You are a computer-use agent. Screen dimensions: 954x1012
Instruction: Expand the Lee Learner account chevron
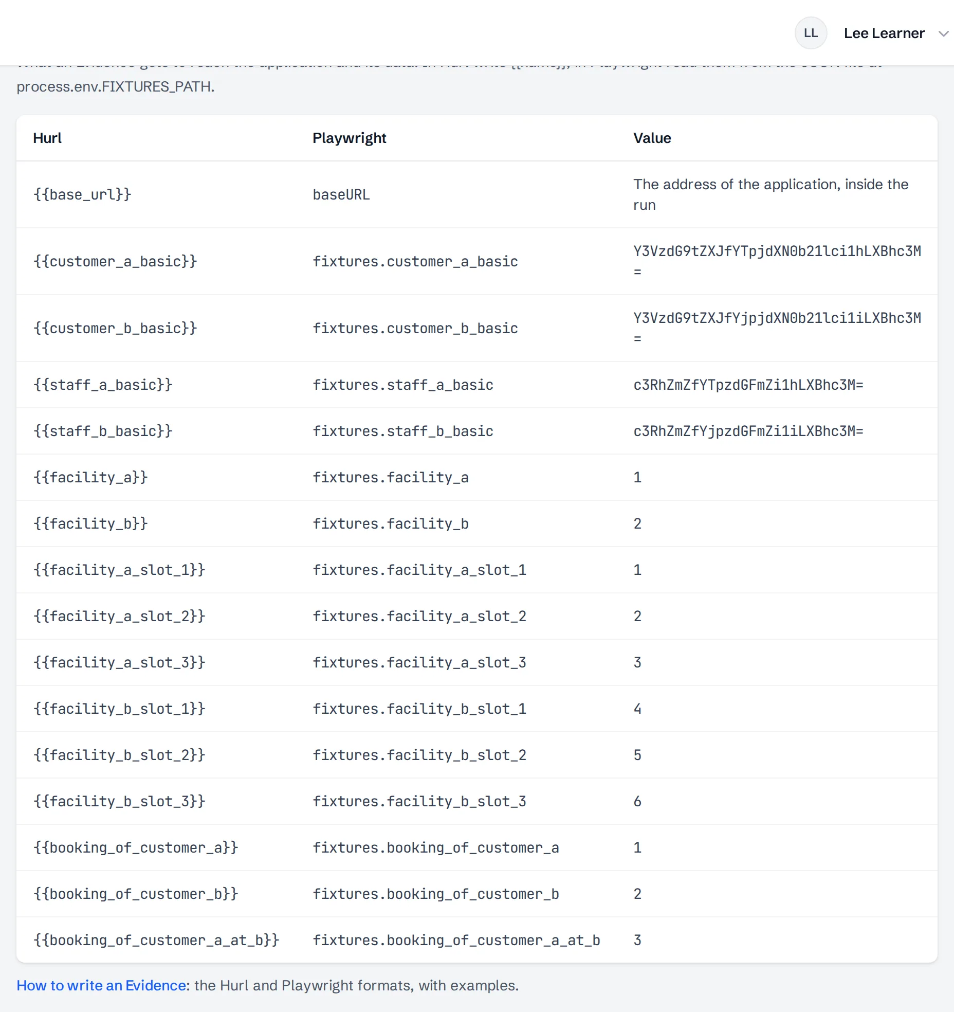[x=943, y=34]
